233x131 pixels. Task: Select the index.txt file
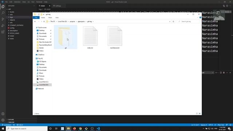(x=90, y=37)
